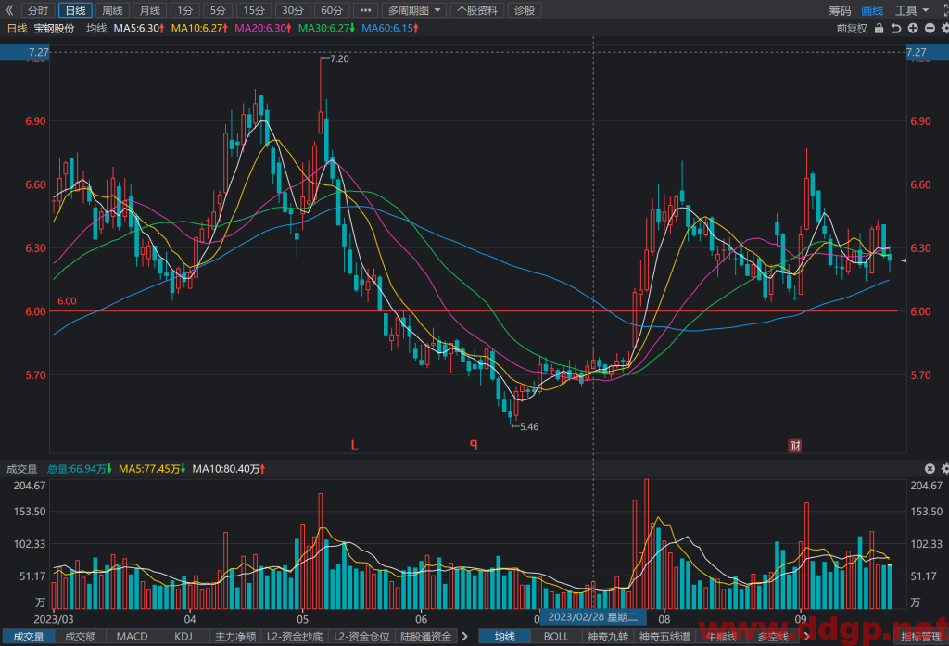Viewport: 949px width, 646px height.
Task: Click the red 财 financial report marker
Action: coord(794,446)
